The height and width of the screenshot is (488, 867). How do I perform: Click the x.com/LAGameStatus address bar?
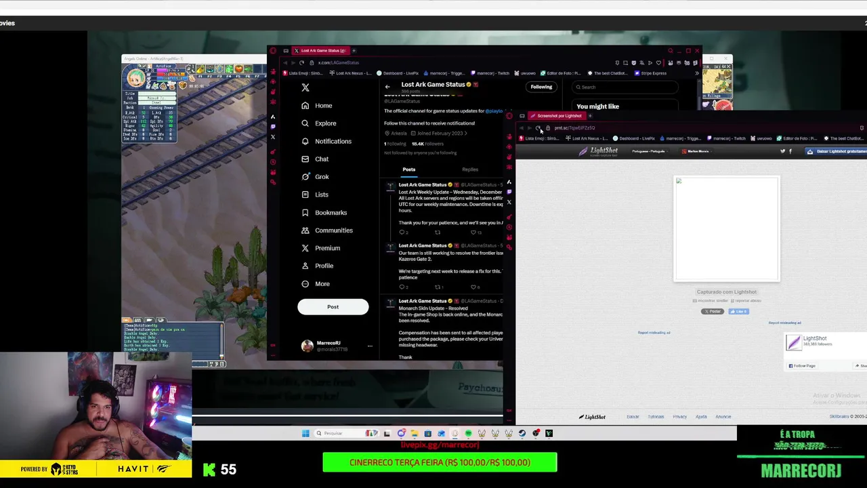(x=339, y=62)
